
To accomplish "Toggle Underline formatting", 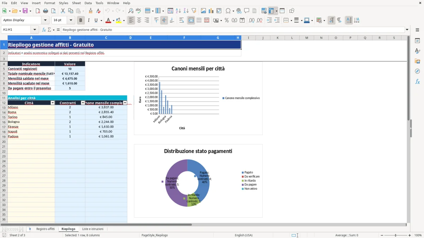I will [x=96, y=20].
